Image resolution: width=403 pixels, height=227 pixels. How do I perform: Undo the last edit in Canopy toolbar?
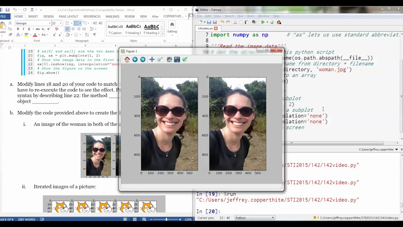point(222,22)
